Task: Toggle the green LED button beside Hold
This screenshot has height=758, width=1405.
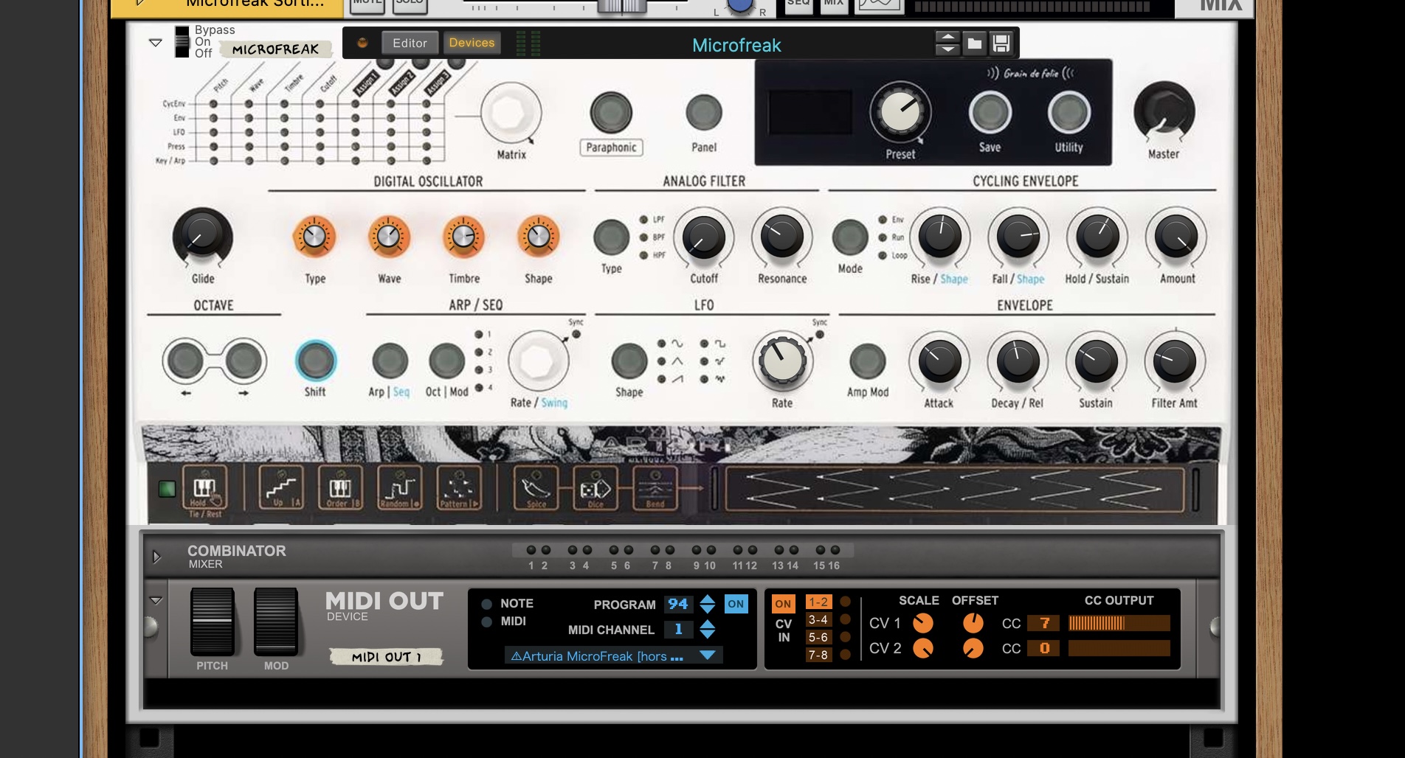Action: pos(168,488)
